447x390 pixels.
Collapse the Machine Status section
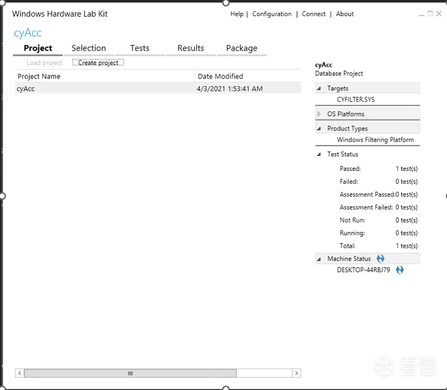[x=319, y=259]
